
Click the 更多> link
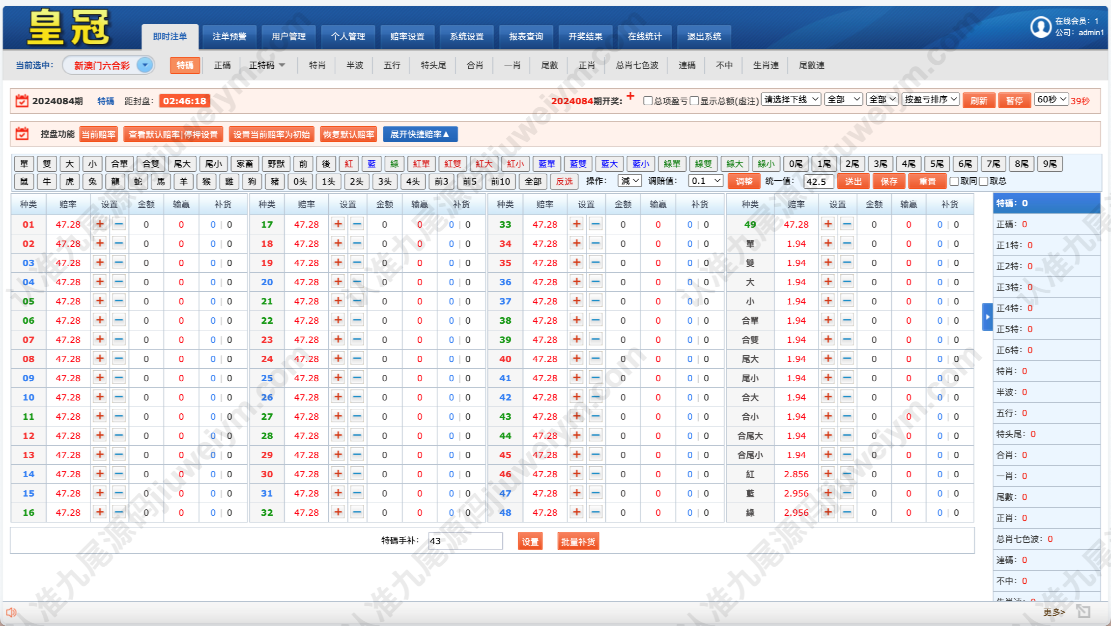point(1054,612)
